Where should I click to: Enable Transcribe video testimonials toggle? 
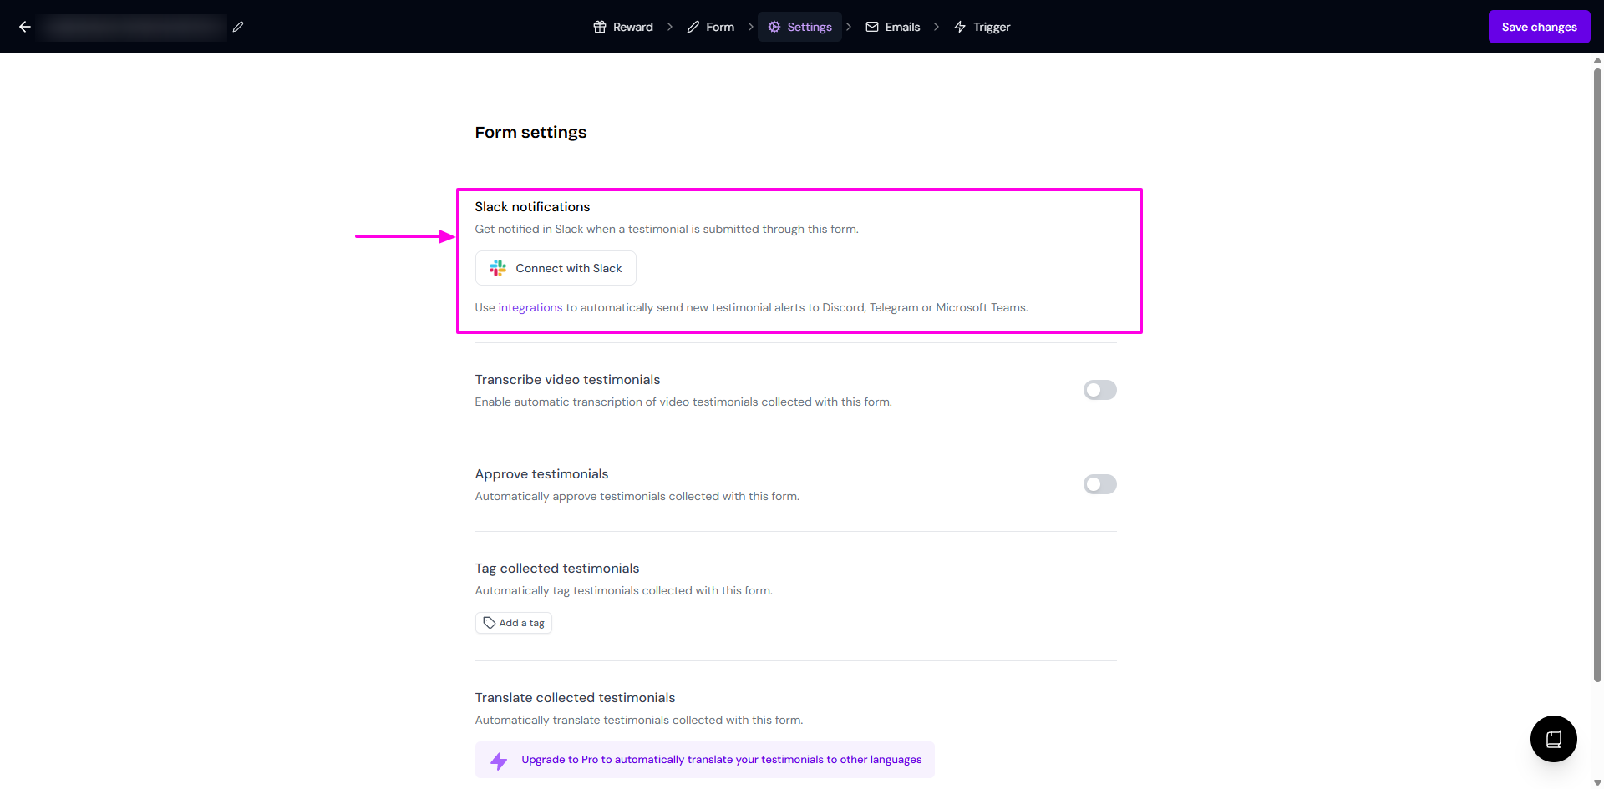click(x=1099, y=390)
